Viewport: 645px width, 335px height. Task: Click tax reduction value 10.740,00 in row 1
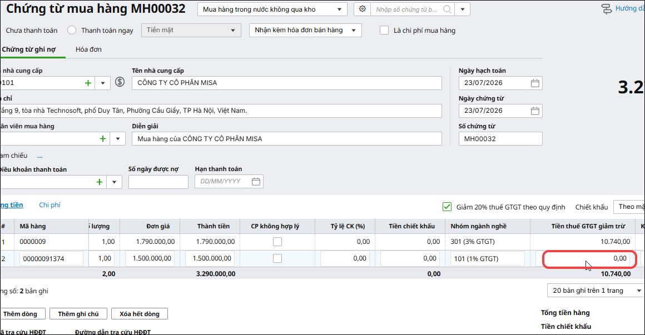[x=615, y=242]
